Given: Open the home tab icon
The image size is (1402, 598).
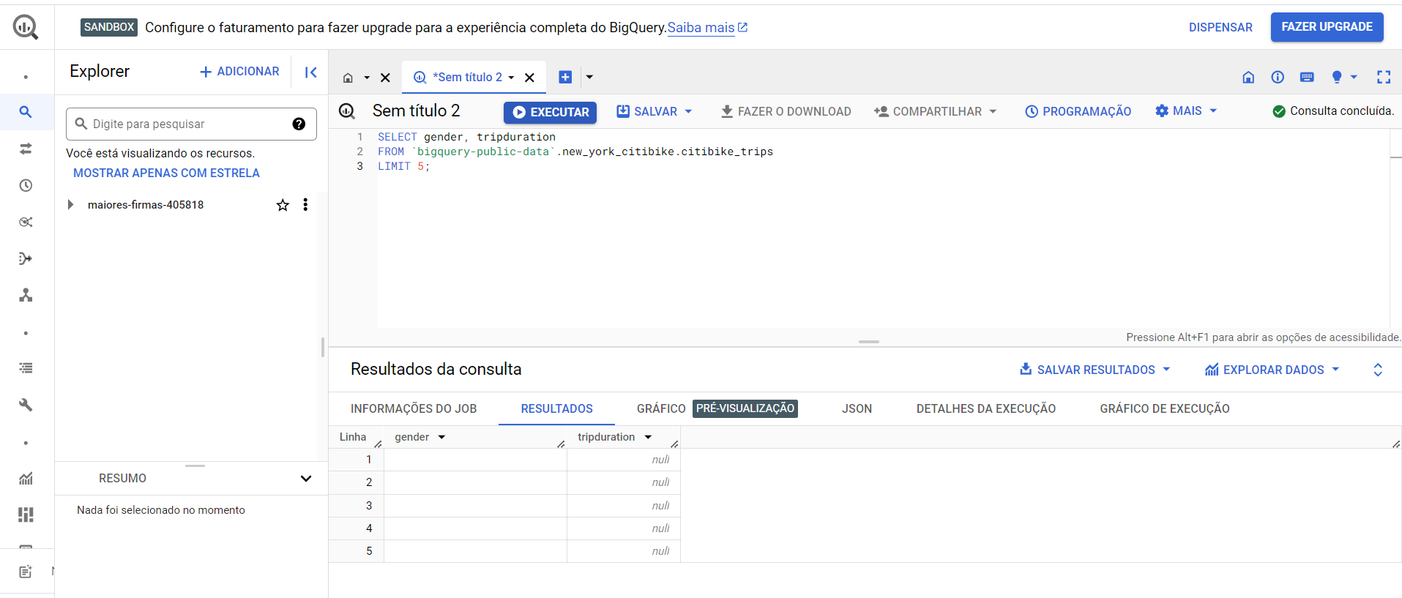Looking at the screenshot, I should (x=348, y=78).
